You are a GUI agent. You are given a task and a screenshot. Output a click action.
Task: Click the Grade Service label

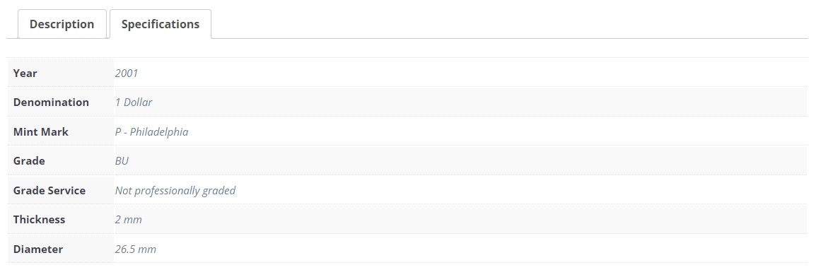(49, 191)
